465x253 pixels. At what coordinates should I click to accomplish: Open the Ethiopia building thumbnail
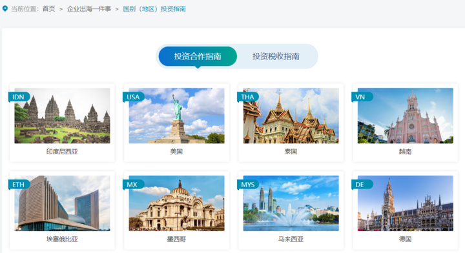point(62,203)
